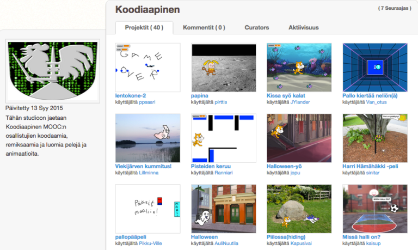Visit user jopu's profile

point(296,173)
